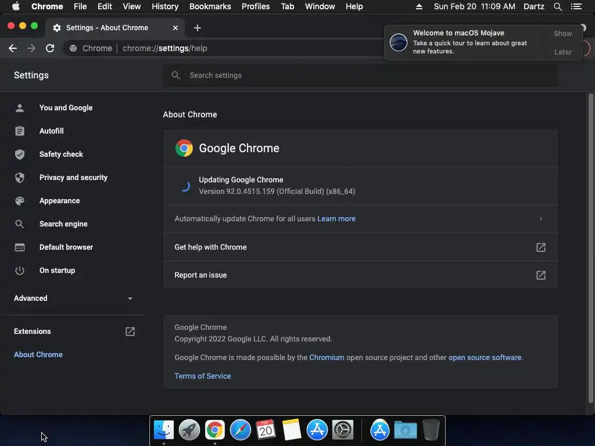Open Safari compass icon in the Dock
Viewport: 595px width, 446px height.
240,430
